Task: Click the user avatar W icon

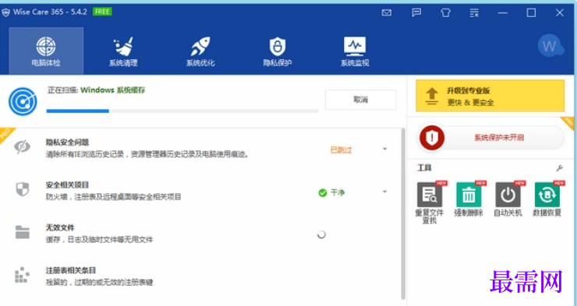Action: click(x=550, y=46)
